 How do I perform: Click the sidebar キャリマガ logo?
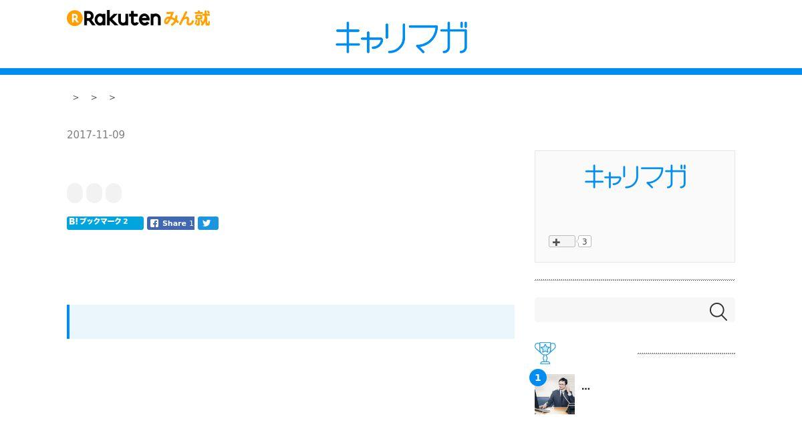click(635, 177)
